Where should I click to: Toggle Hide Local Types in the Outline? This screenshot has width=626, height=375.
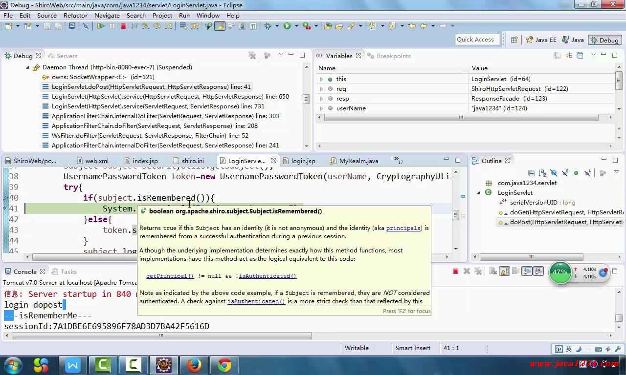[587, 173]
